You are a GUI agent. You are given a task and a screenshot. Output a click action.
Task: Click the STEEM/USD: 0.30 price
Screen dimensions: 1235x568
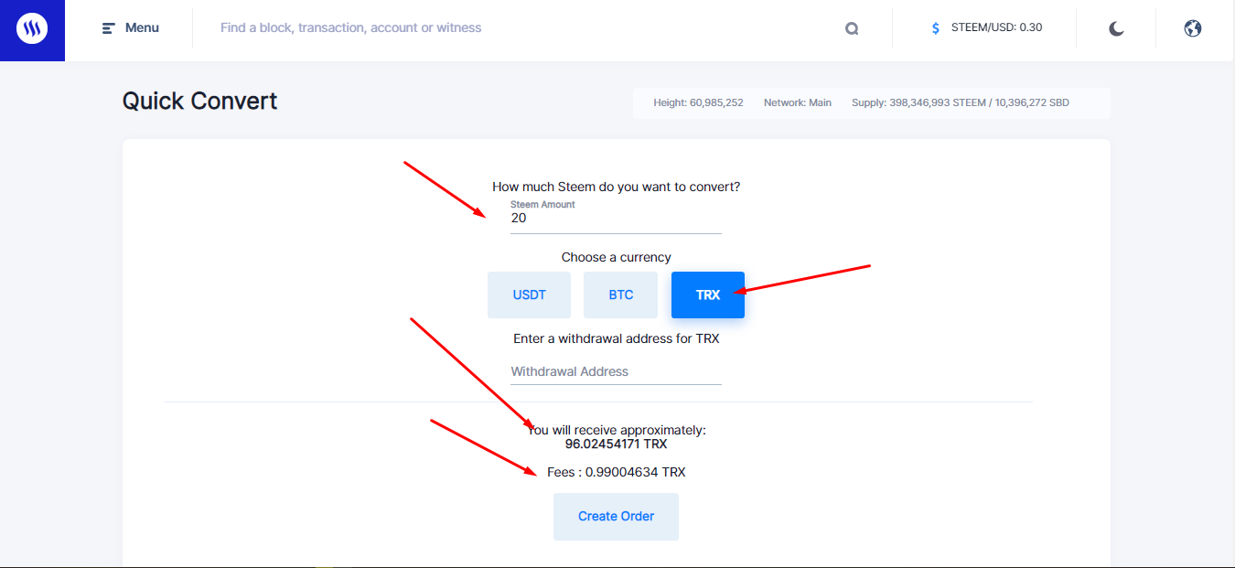coord(996,27)
